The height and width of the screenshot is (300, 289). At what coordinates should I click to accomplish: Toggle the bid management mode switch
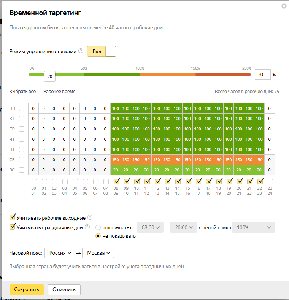102,51
